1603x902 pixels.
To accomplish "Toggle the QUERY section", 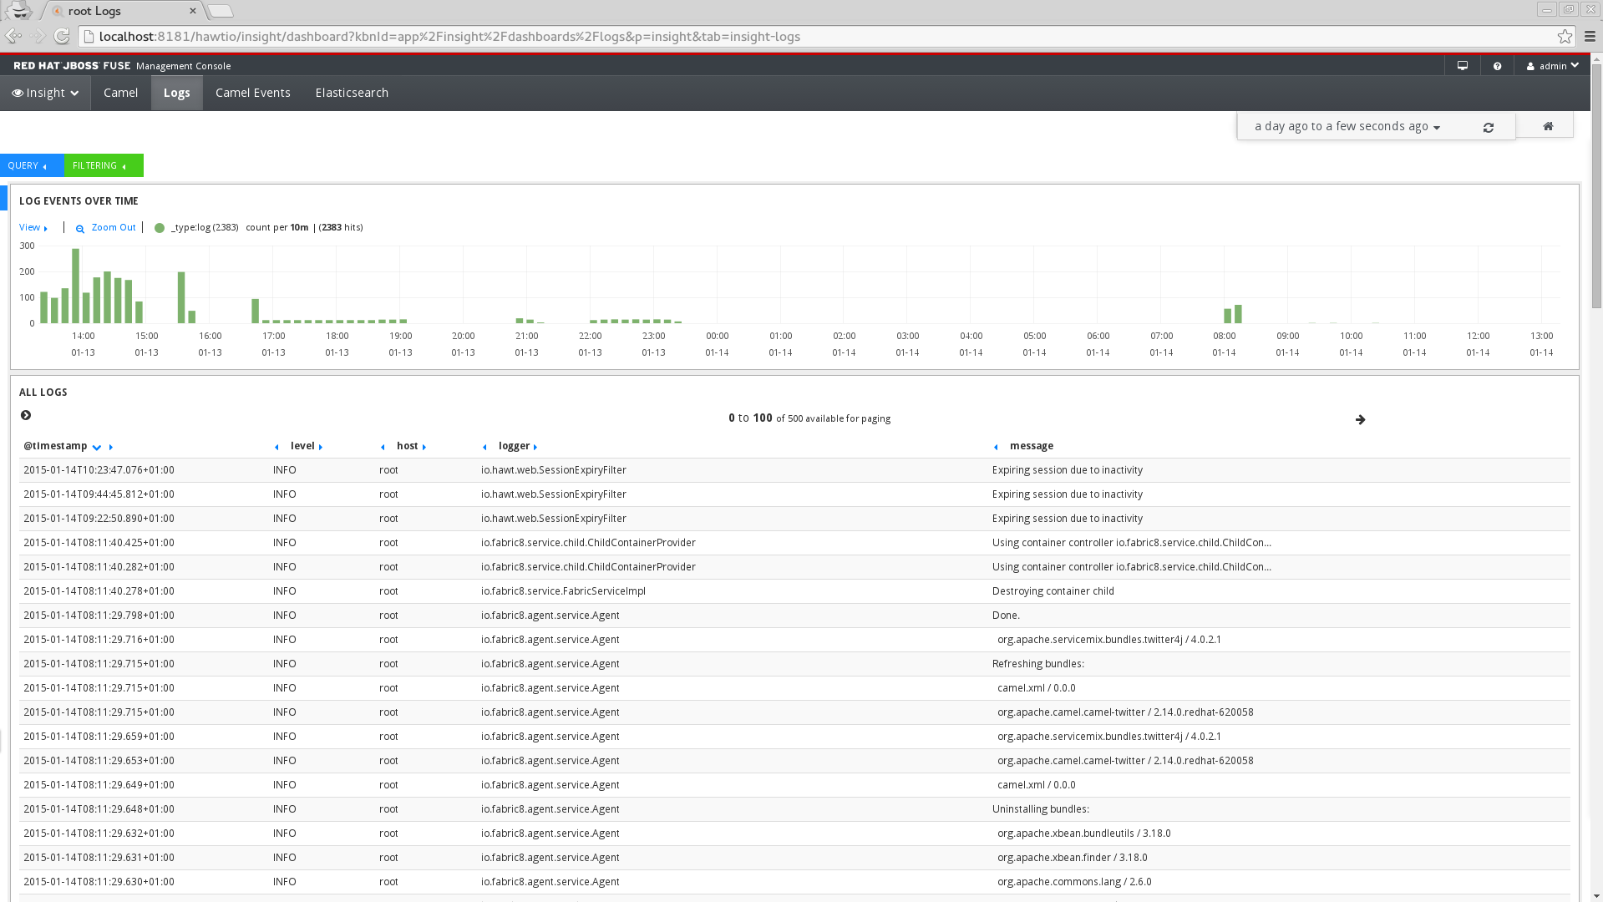I will point(32,165).
